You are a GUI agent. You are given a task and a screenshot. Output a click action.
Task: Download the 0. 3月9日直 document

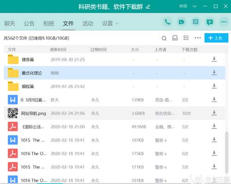click(214, 100)
